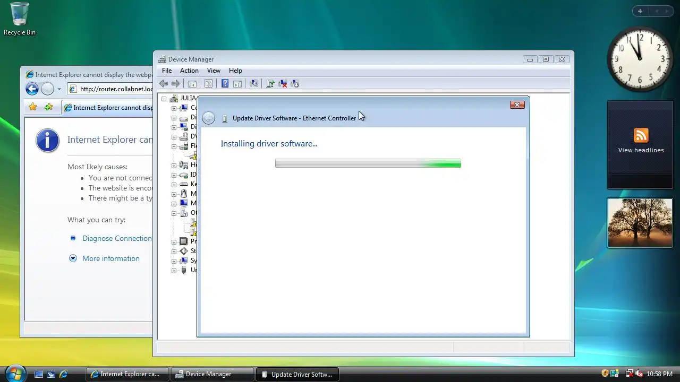Click the blue information icon on the error page
Viewport: 680px width, 382px height.
click(47, 141)
